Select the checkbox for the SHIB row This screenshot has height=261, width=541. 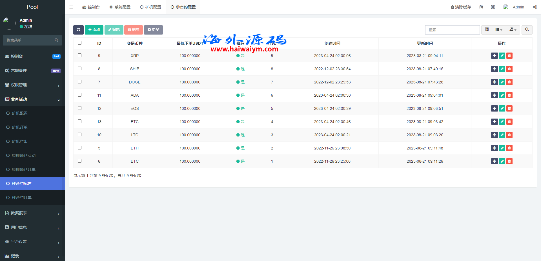pyautogui.click(x=79, y=69)
